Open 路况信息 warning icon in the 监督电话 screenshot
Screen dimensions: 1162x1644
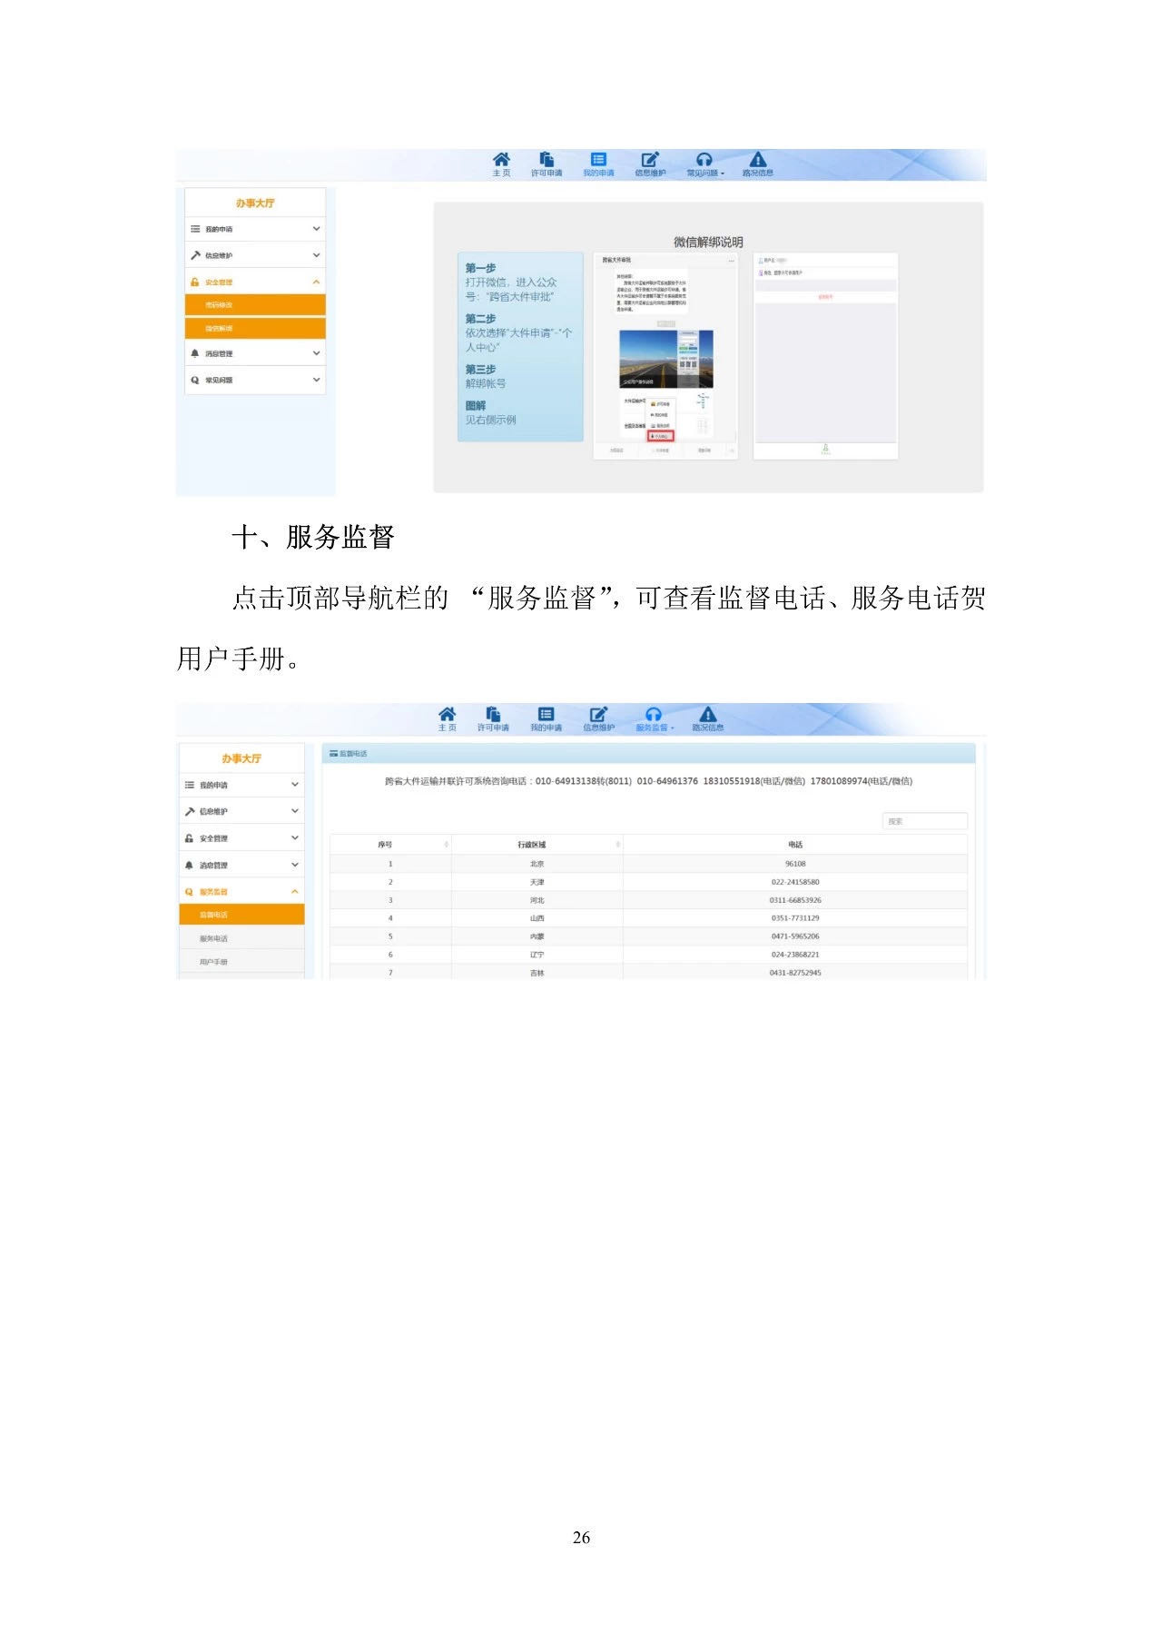(708, 715)
